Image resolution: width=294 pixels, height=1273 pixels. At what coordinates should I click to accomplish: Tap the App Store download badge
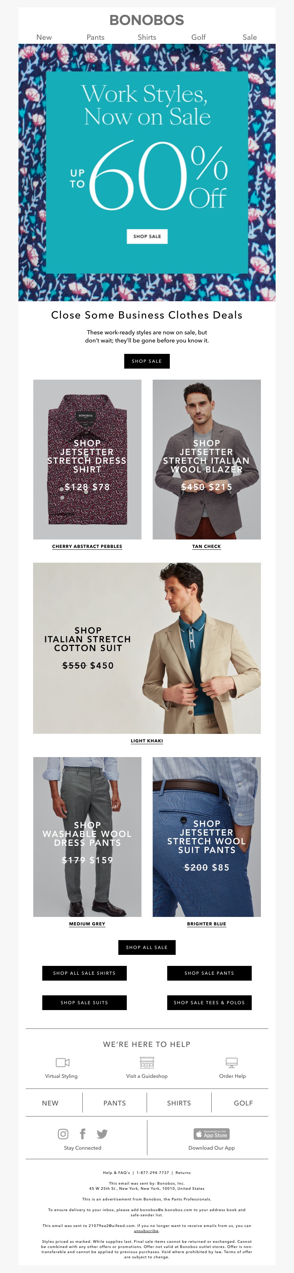[212, 1134]
